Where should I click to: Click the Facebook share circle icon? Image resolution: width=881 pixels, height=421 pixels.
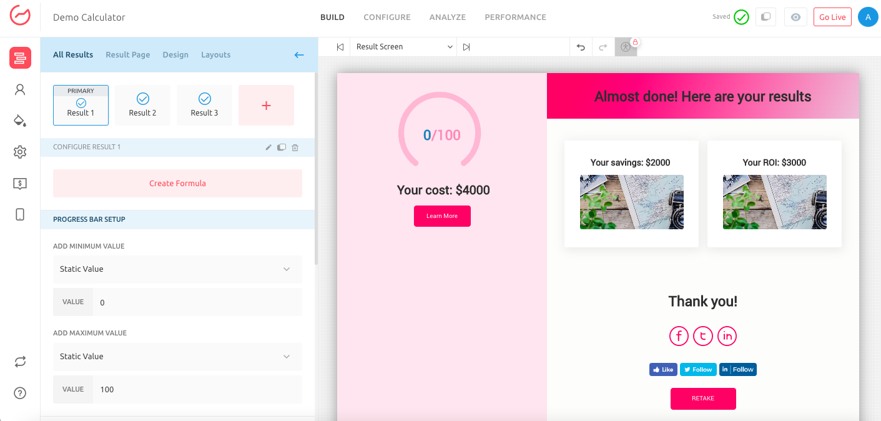[x=679, y=336]
